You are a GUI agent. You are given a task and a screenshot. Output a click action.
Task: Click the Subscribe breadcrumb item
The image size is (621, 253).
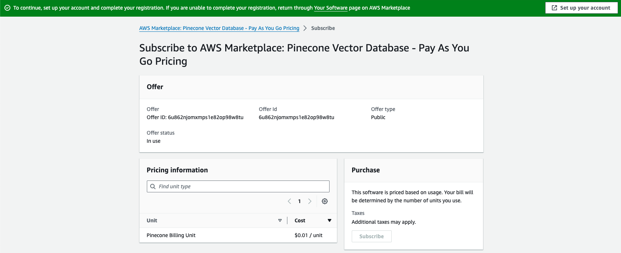pos(323,28)
